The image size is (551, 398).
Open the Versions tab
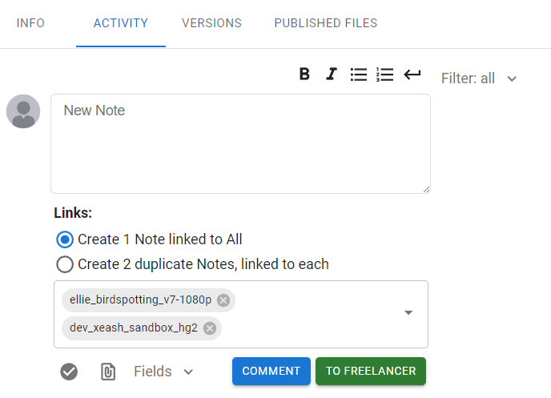coord(211,23)
